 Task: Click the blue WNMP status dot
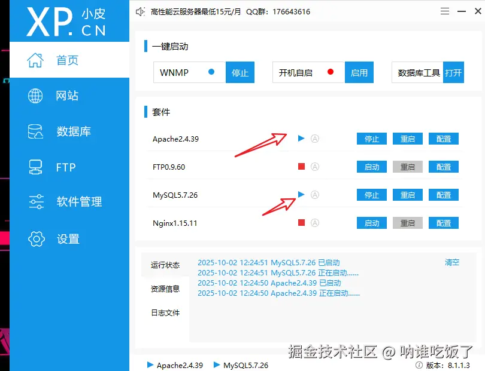coord(211,72)
